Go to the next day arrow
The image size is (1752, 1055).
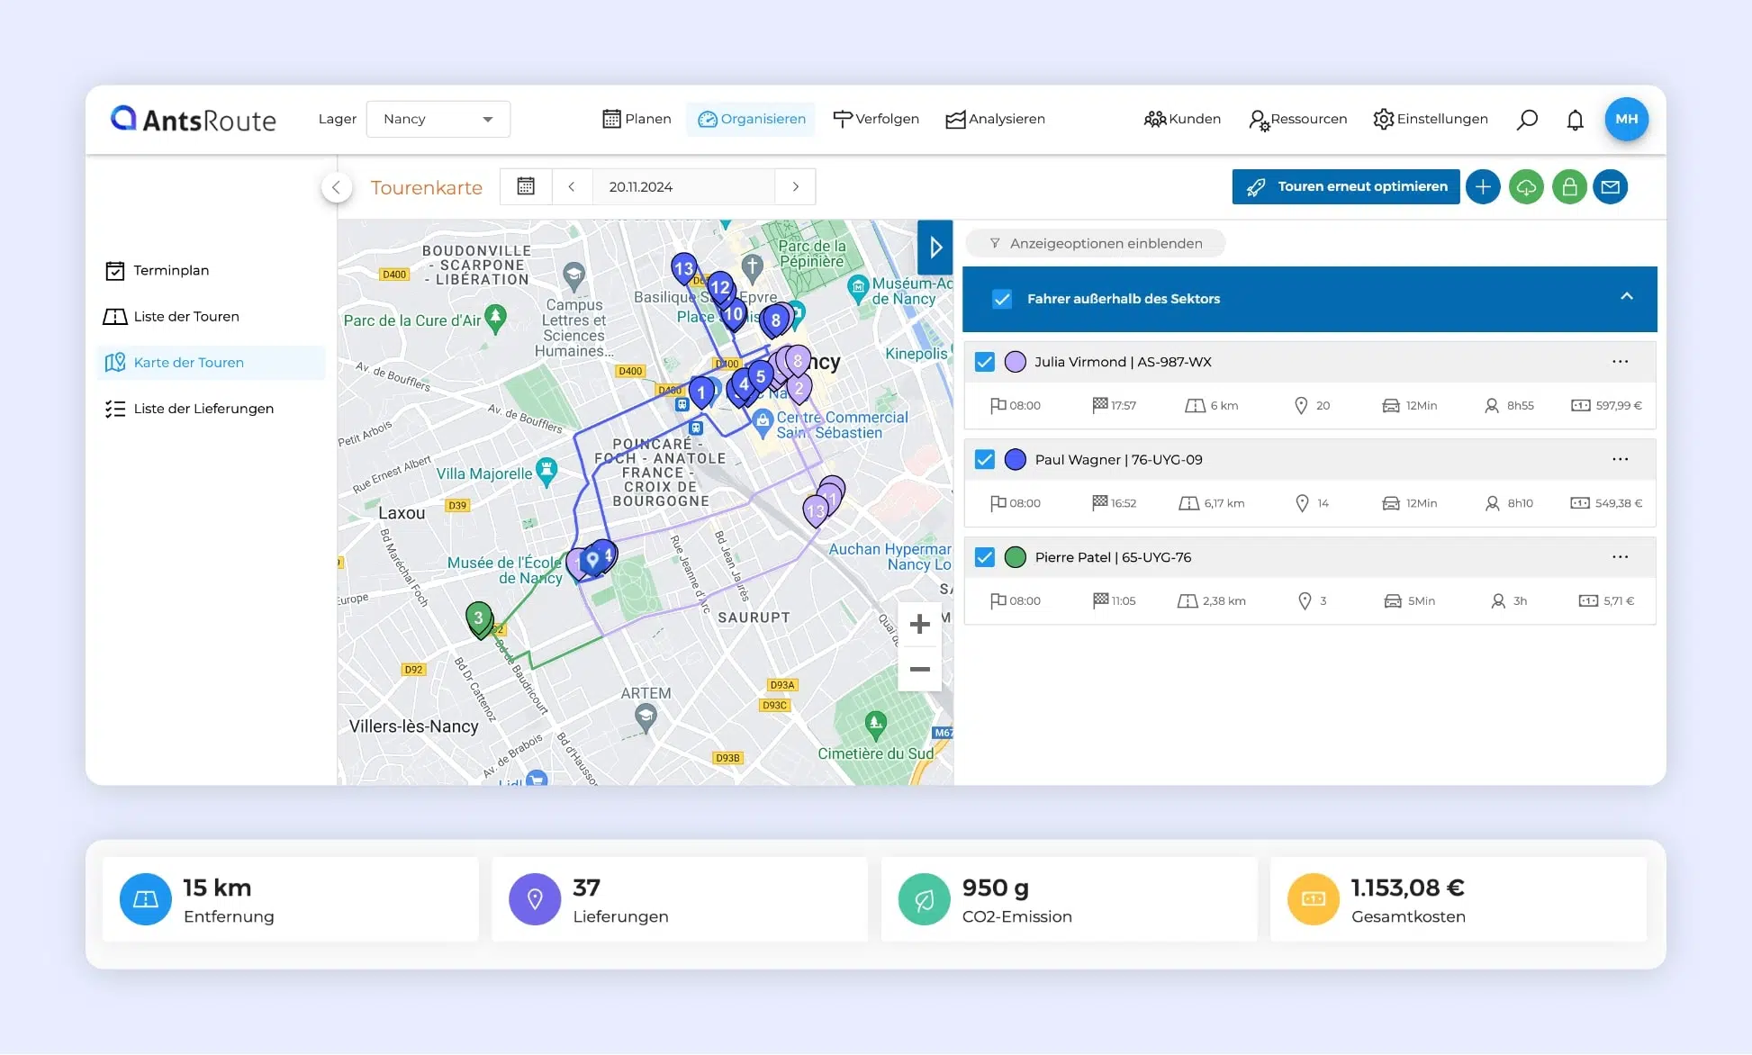(796, 186)
